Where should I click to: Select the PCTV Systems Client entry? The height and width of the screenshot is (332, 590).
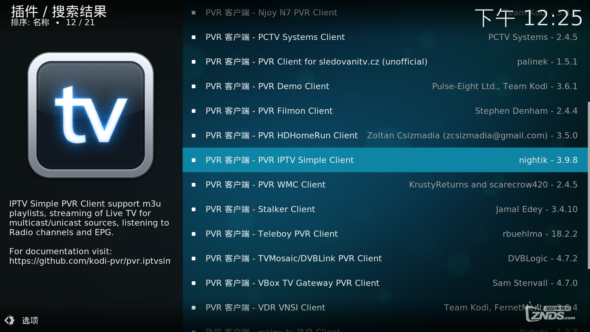385,37
